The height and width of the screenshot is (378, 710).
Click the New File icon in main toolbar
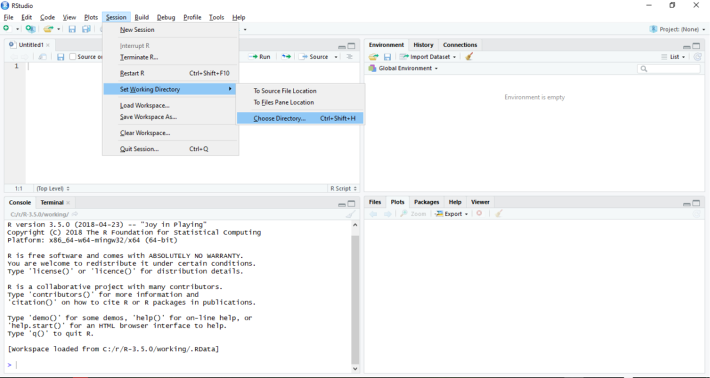[6, 29]
